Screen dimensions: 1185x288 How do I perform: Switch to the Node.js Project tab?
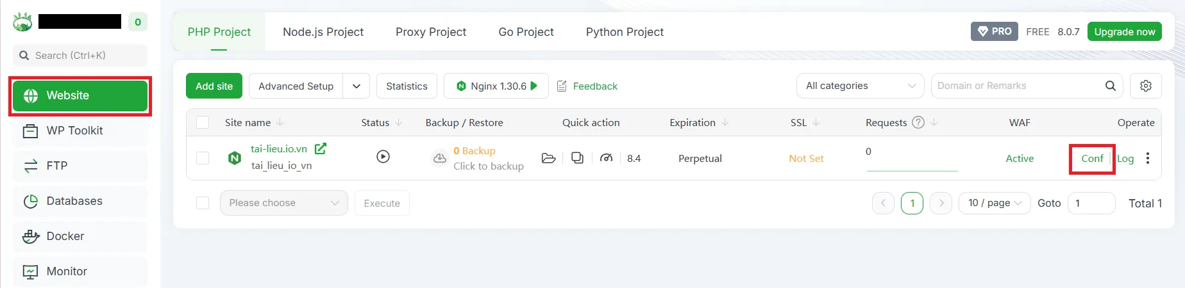point(323,32)
